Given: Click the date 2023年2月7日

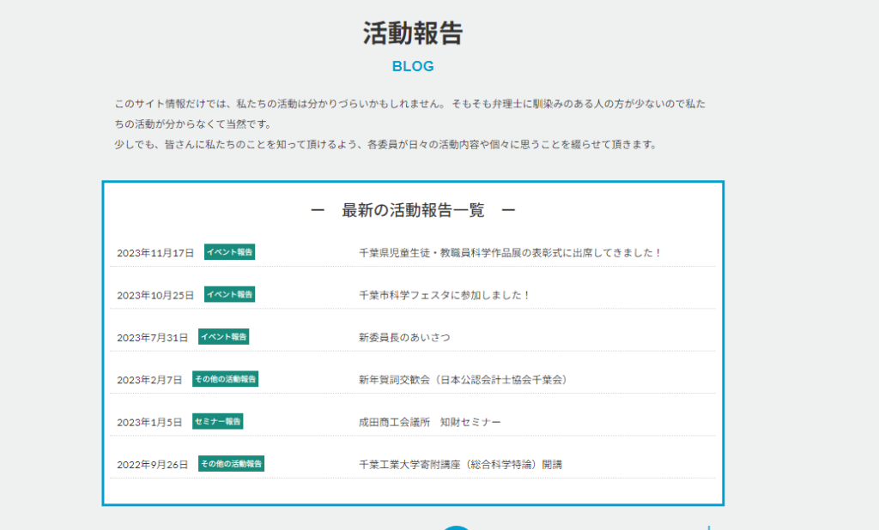Looking at the screenshot, I should 149,380.
